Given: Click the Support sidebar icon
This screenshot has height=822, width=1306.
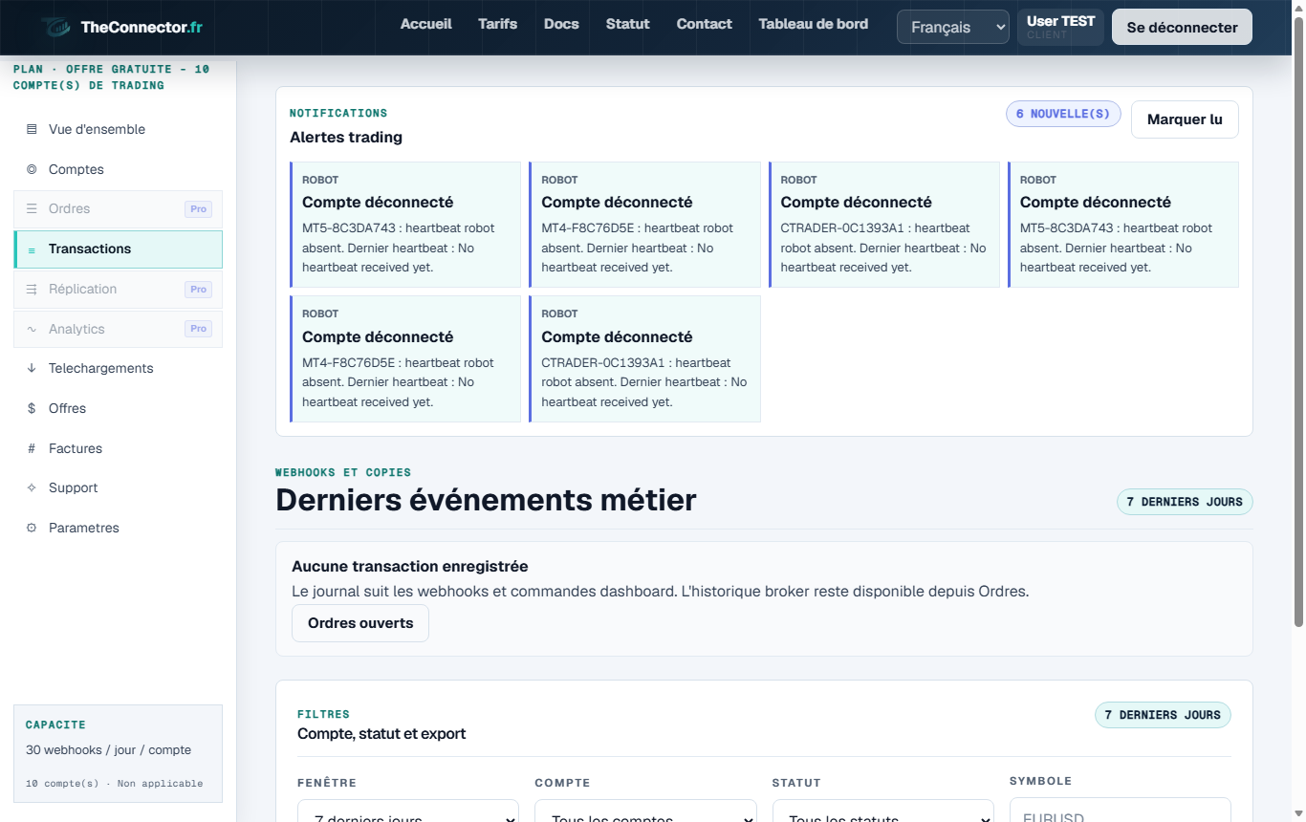Looking at the screenshot, I should coord(32,487).
